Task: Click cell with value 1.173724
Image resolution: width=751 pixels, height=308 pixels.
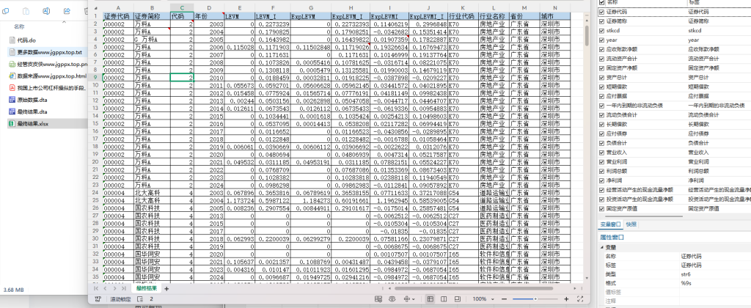Action: (240, 199)
